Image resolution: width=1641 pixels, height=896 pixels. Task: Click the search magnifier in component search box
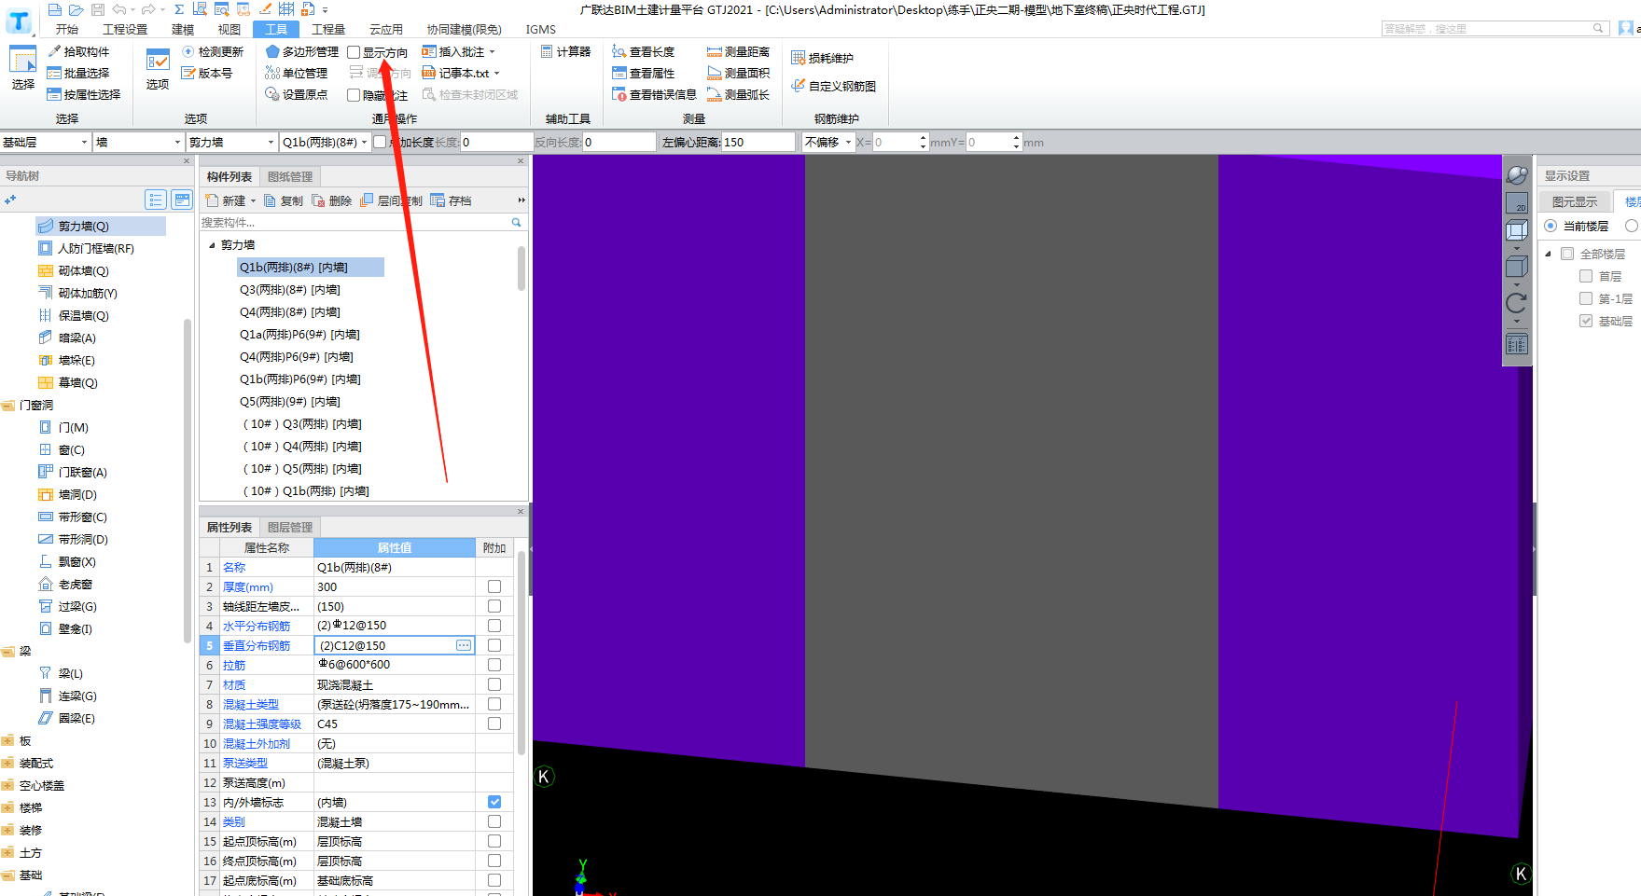click(516, 222)
